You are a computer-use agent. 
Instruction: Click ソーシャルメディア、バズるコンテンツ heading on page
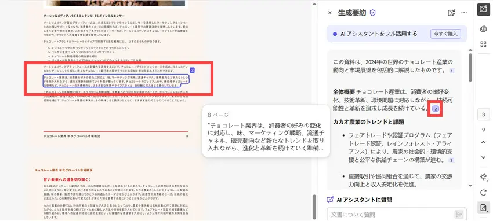(84, 16)
